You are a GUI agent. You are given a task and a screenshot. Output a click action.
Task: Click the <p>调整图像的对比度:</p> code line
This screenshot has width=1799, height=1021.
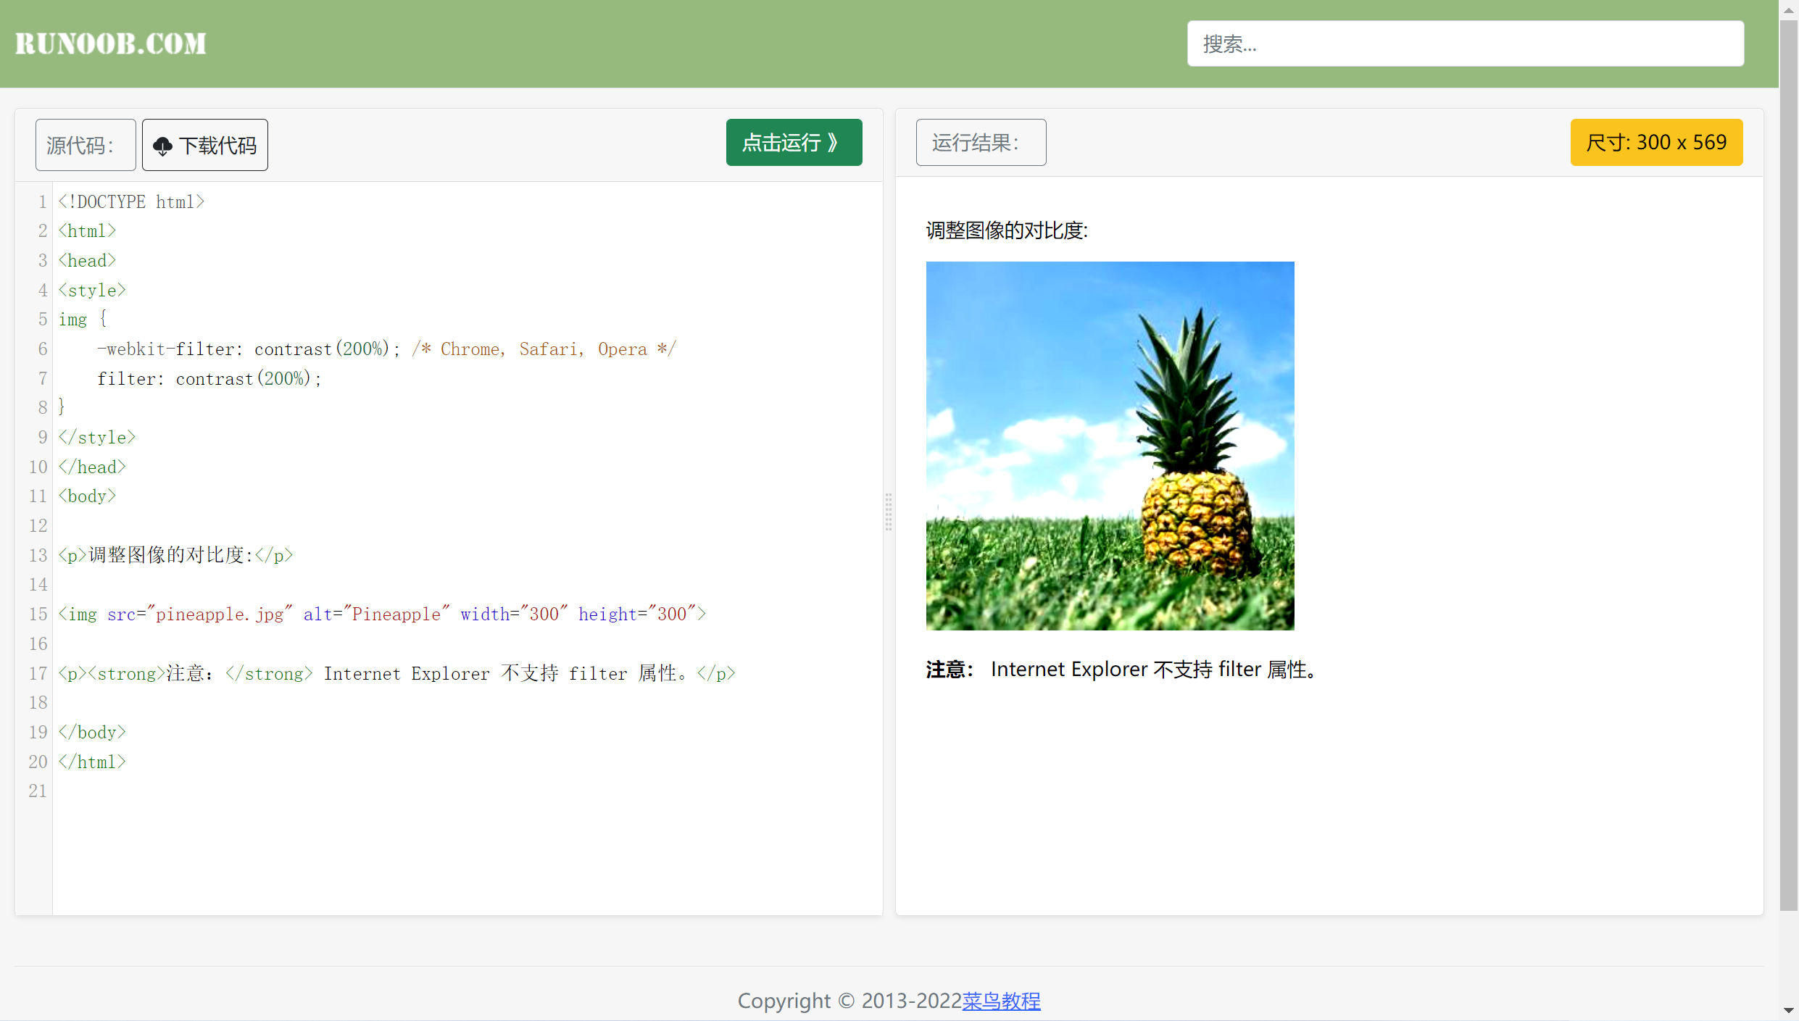(x=176, y=555)
